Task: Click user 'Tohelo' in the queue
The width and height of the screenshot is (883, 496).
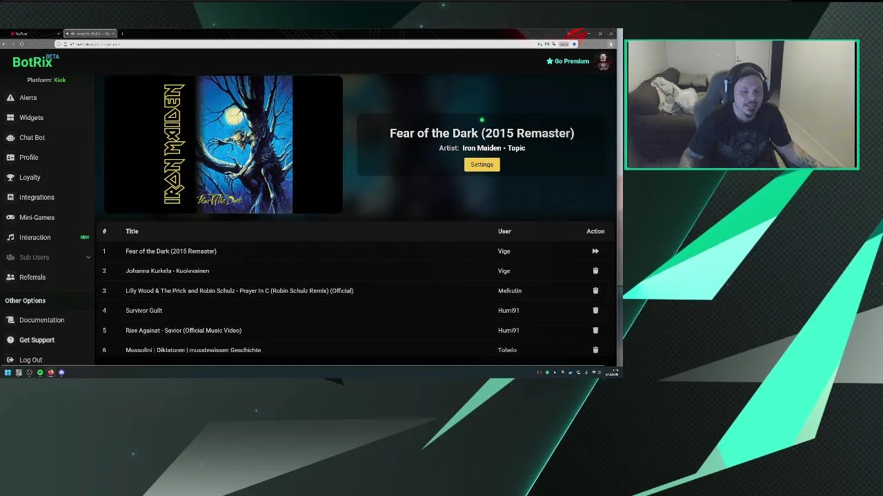Action: pyautogui.click(x=507, y=350)
